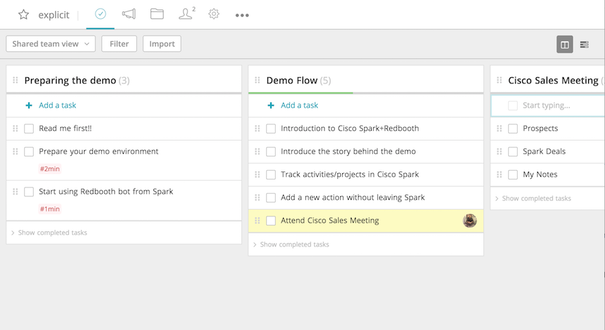Open Introduction to Cisco Spark+Redbooth task
Viewport: 605px width, 330px height.
pyautogui.click(x=350, y=128)
